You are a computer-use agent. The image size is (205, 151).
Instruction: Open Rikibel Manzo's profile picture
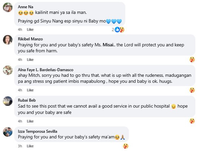pos(8,40)
